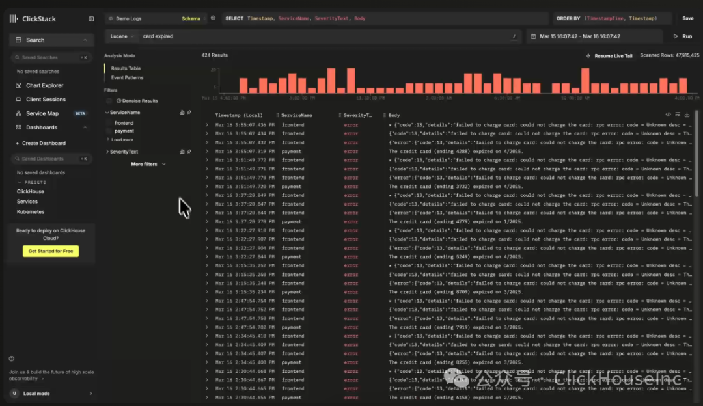Expand More filters
703x406 pixels.
click(148, 165)
